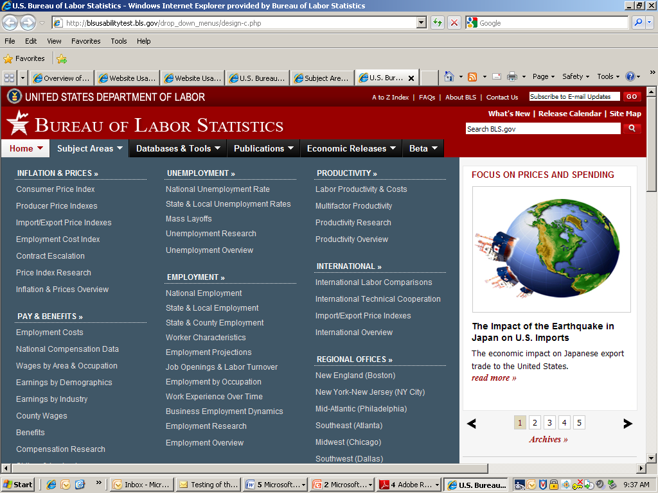
Task: Click the Consumer Price Index link
Action: 55,189
